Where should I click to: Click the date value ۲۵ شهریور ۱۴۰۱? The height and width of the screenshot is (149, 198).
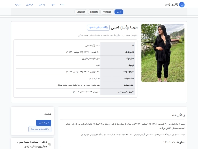coord(83,72)
